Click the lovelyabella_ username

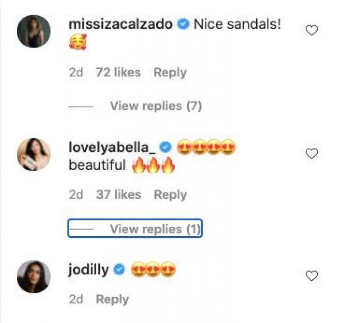[112, 148]
